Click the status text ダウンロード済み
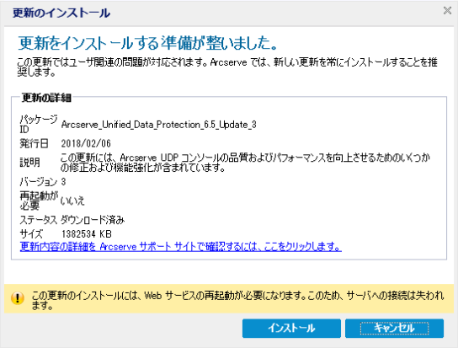458x348 pixels. coord(93,220)
